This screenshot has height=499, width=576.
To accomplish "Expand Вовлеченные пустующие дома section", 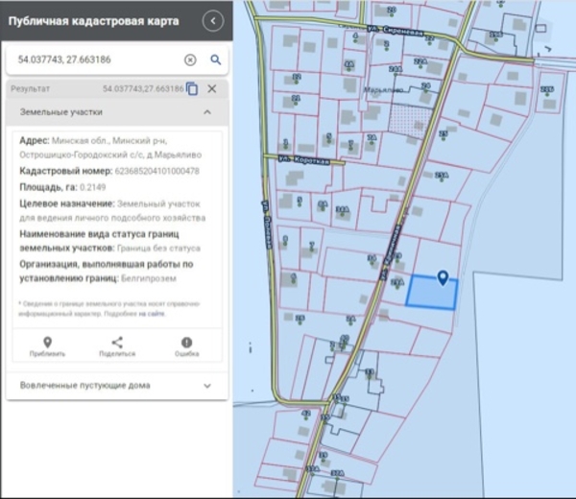I will click(206, 385).
